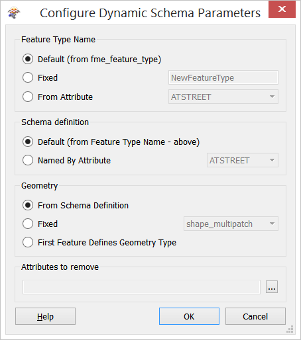Choose Fixed geometry radio button
301x340 pixels.
click(x=28, y=224)
